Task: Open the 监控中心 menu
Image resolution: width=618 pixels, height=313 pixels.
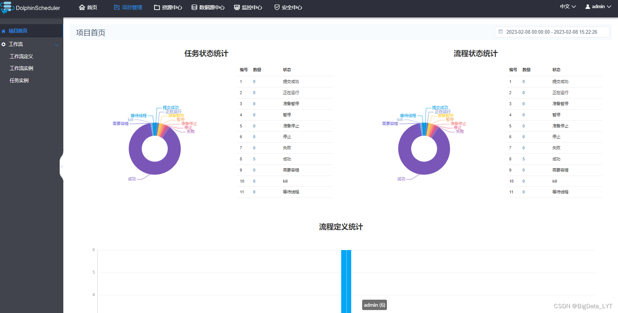Action: click(x=248, y=7)
